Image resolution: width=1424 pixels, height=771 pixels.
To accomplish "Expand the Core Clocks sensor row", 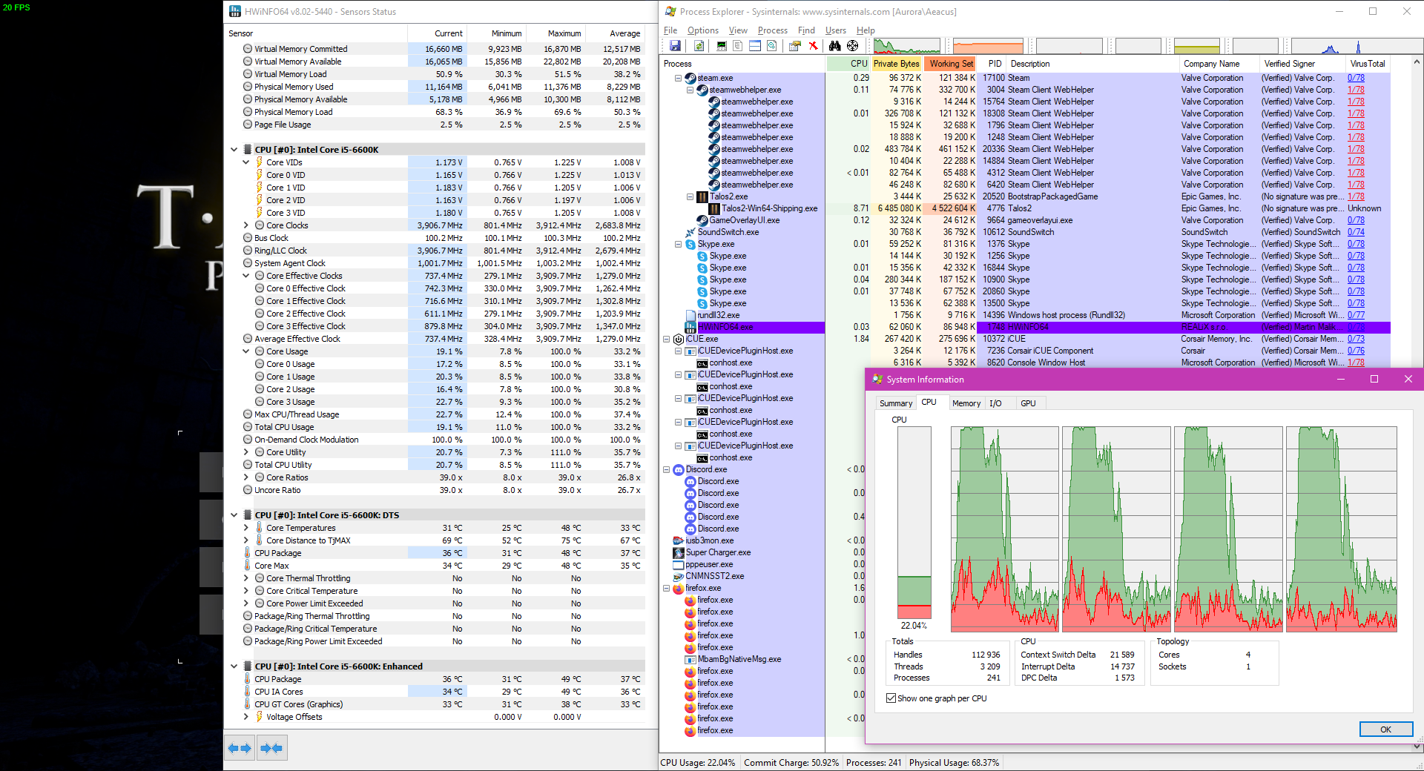I will point(246,225).
